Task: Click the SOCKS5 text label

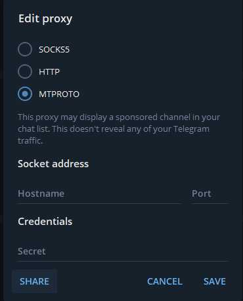Action: click(54, 50)
